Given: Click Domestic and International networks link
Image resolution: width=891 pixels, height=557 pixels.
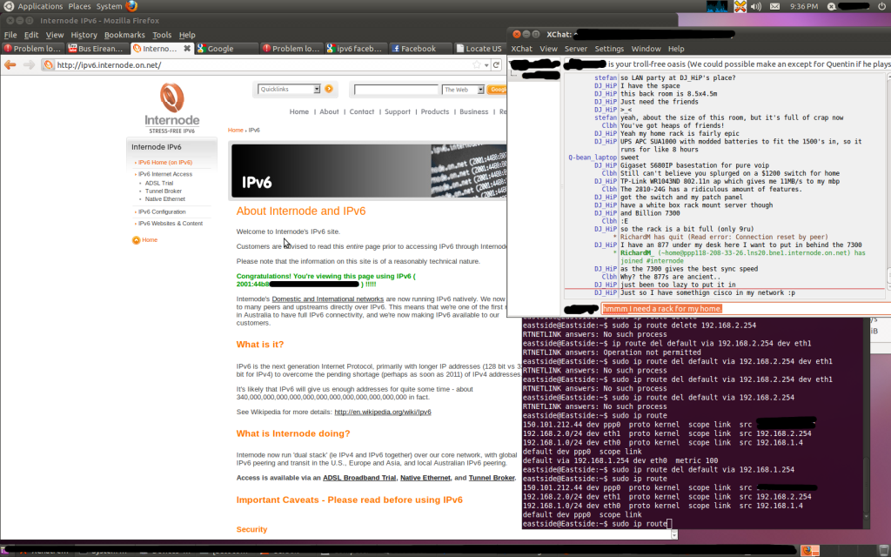Looking at the screenshot, I should tap(328, 299).
